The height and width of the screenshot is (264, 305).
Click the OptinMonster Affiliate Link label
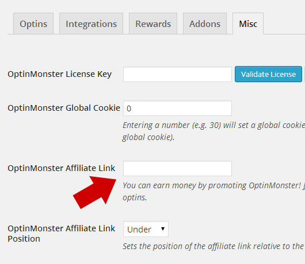[61, 168]
